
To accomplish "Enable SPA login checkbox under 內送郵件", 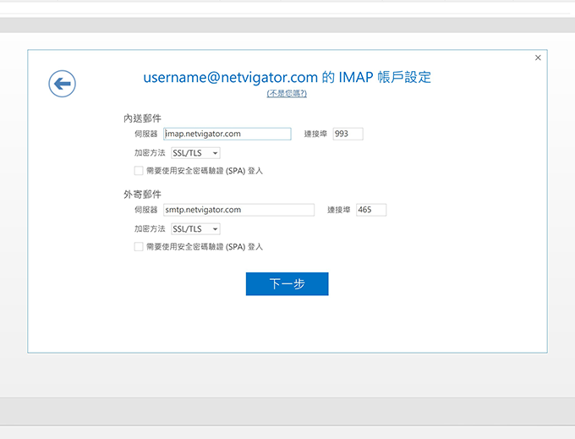I will coord(139,171).
